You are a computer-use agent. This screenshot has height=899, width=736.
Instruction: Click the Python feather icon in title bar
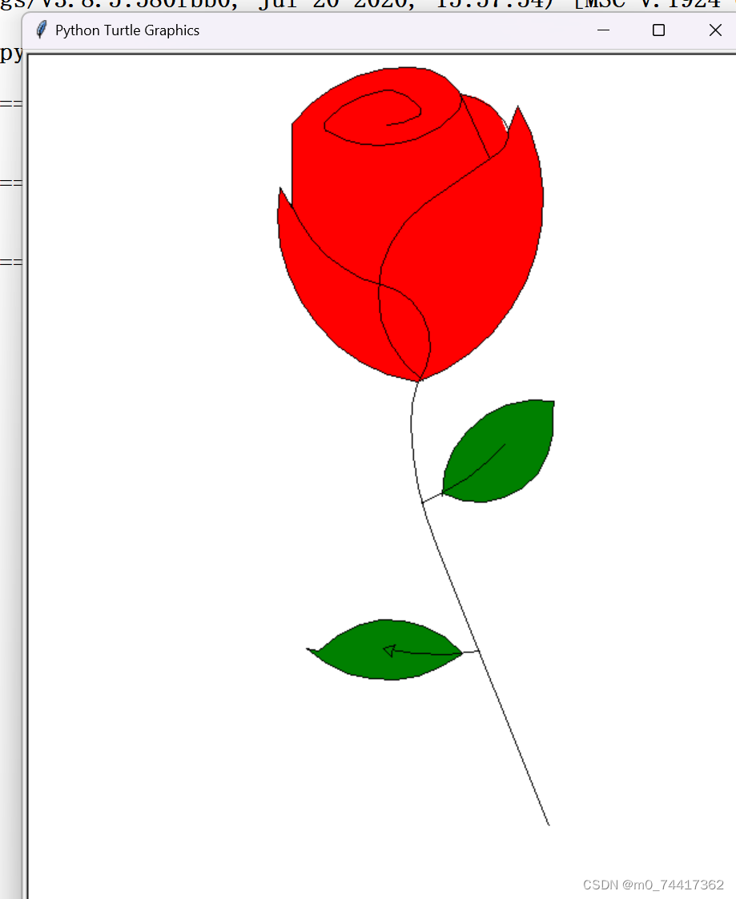(x=39, y=30)
